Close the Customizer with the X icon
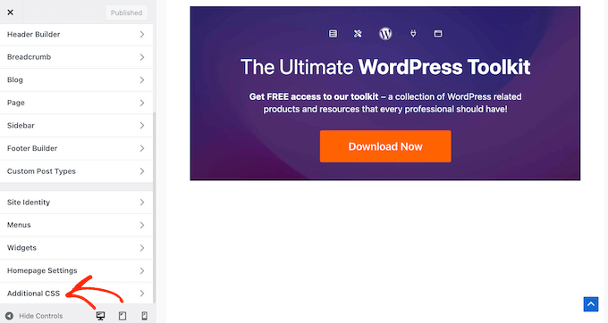 [x=11, y=12]
